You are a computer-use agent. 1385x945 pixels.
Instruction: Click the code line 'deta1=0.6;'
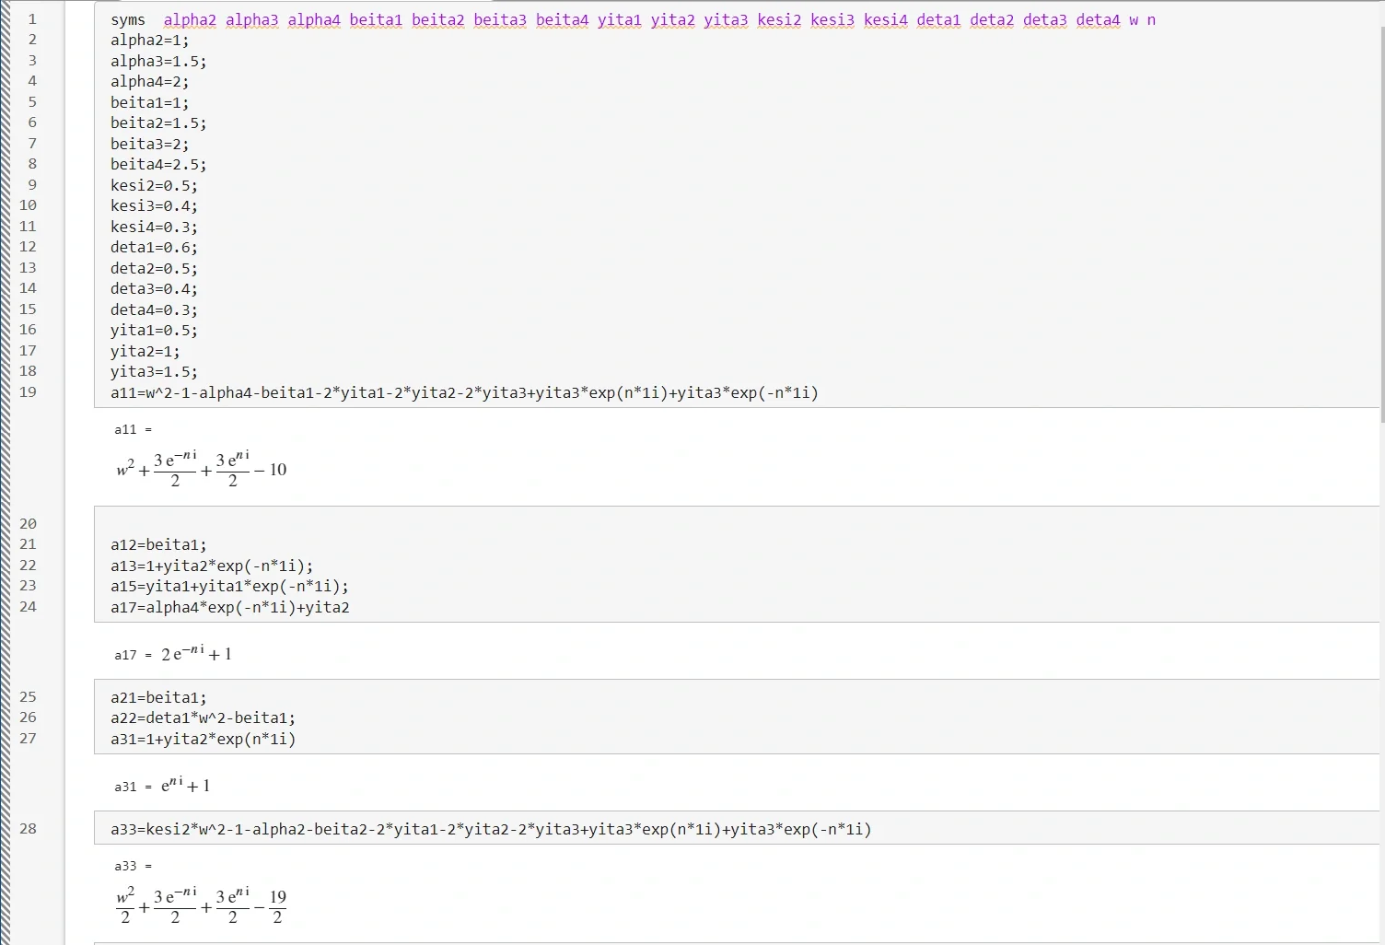point(154,248)
